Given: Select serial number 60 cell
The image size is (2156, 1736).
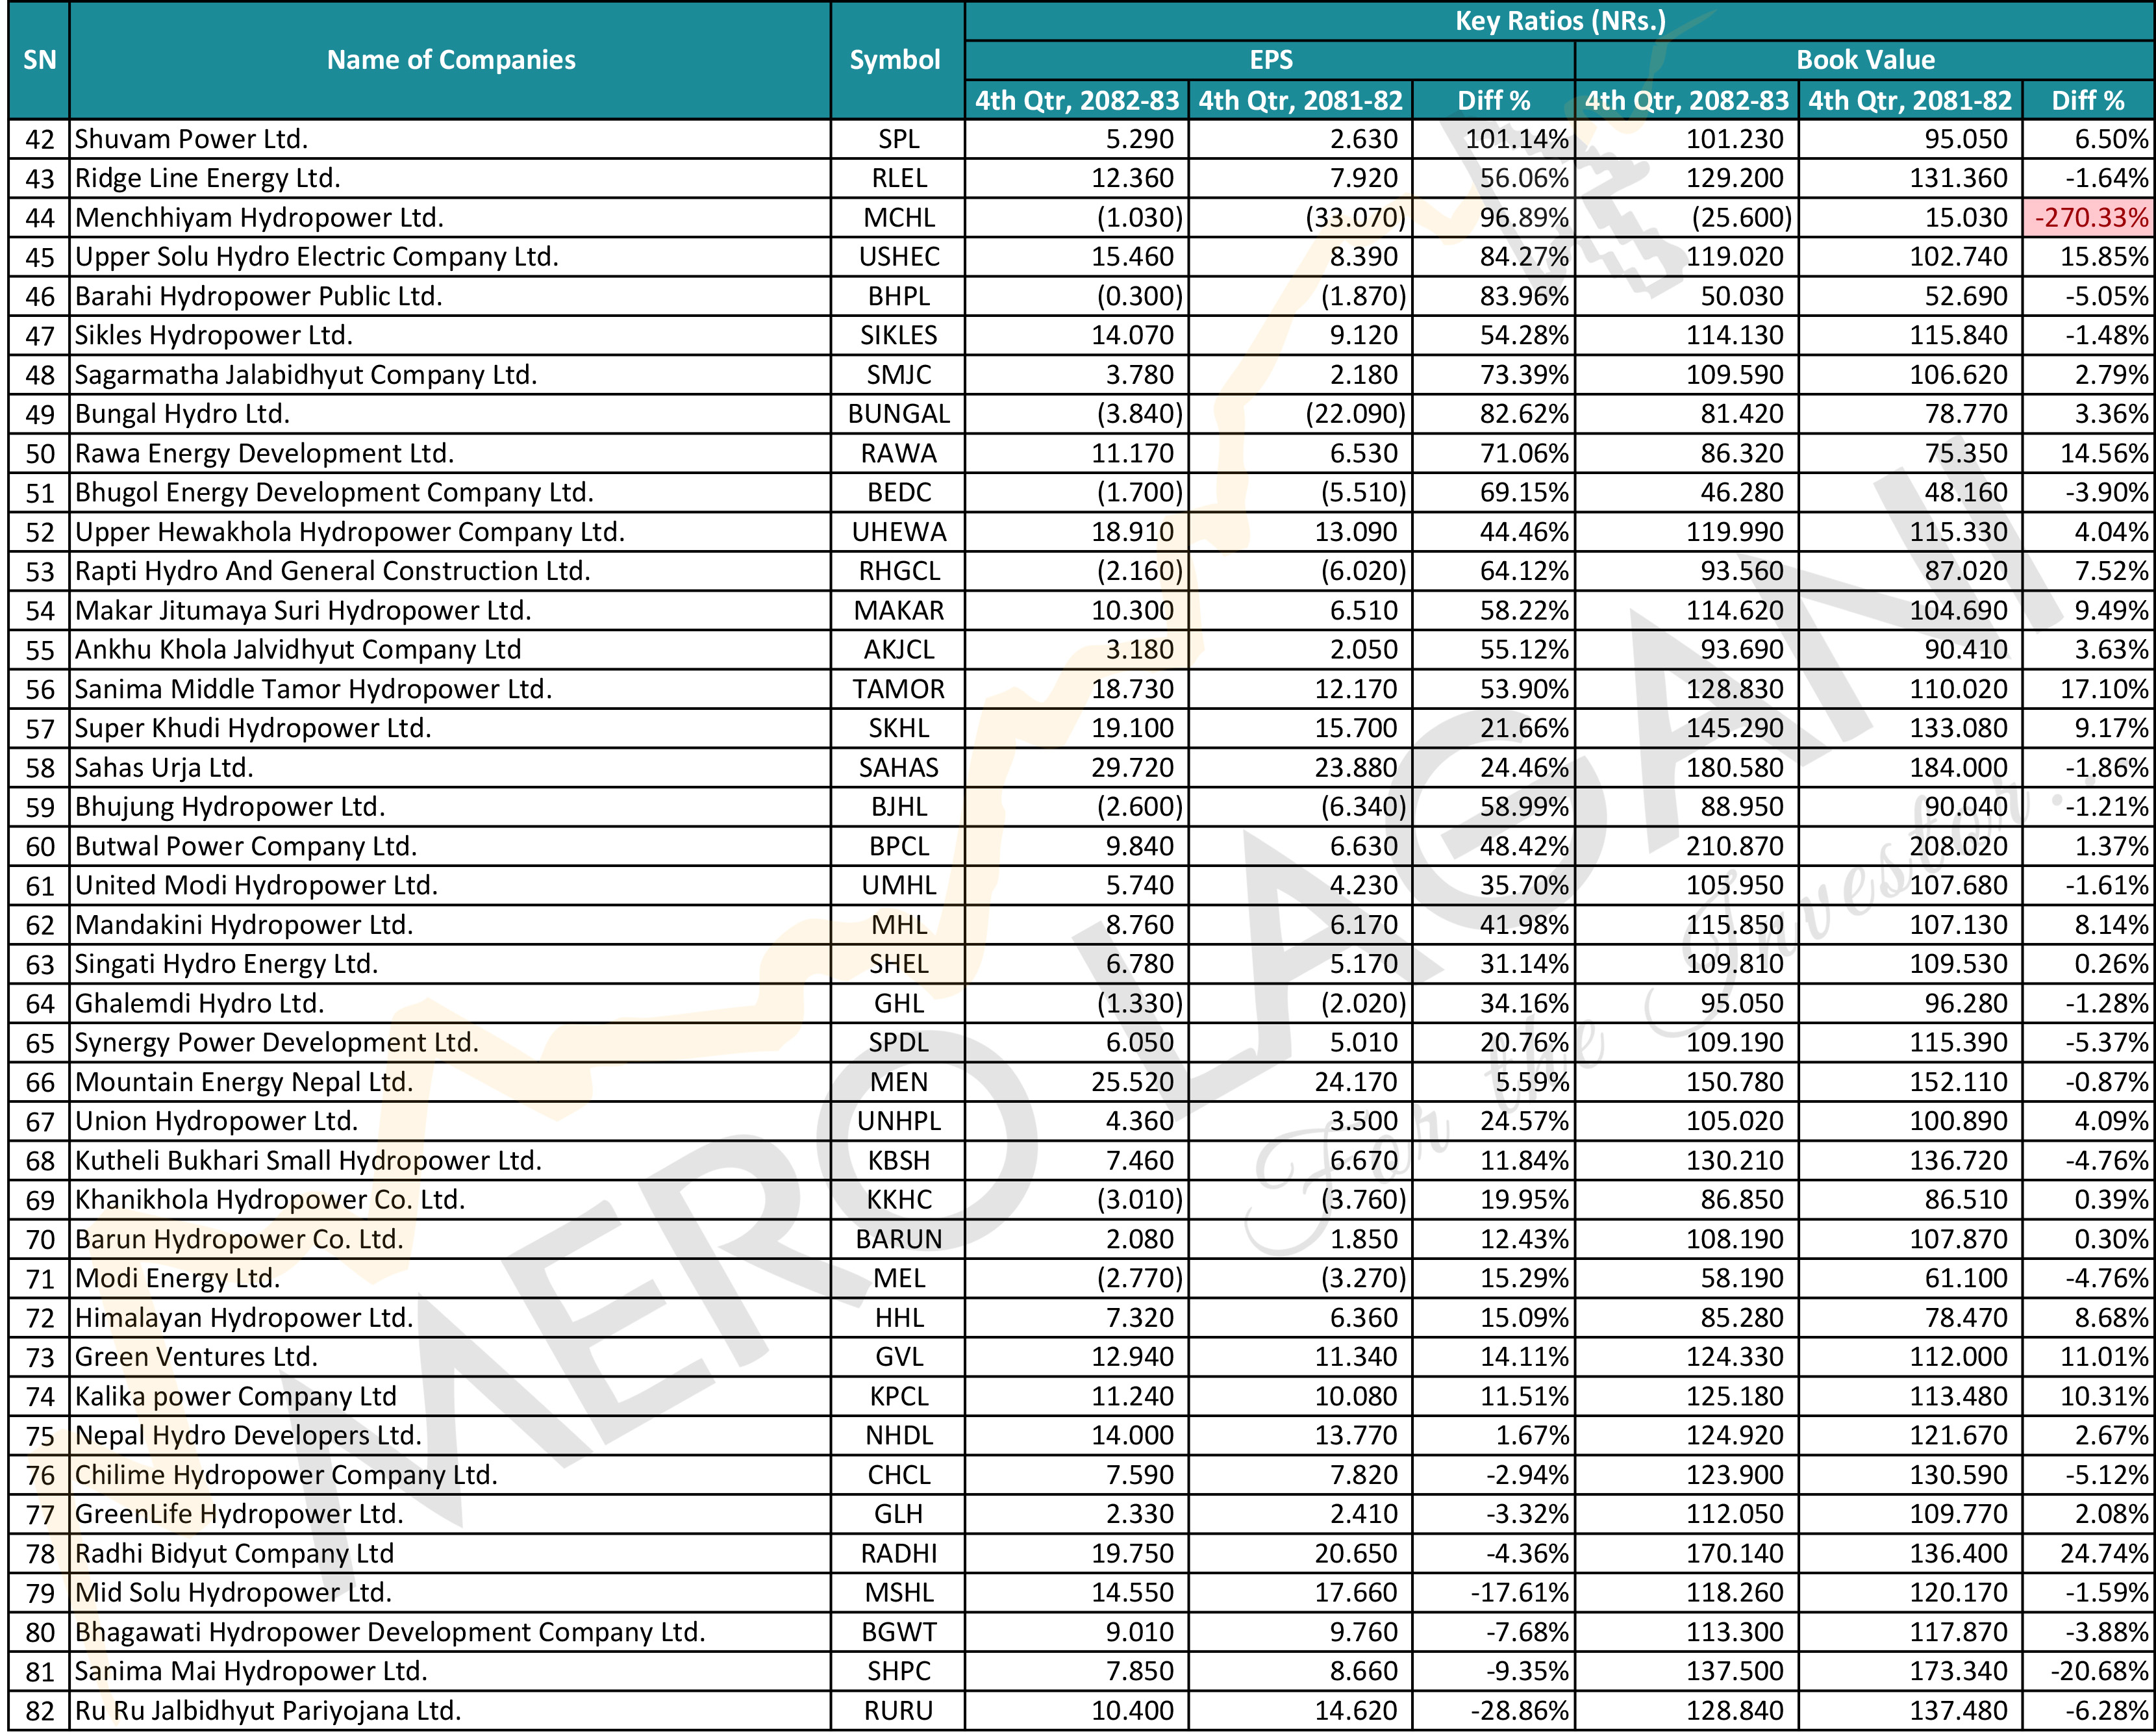Looking at the screenshot, I should point(40,846).
